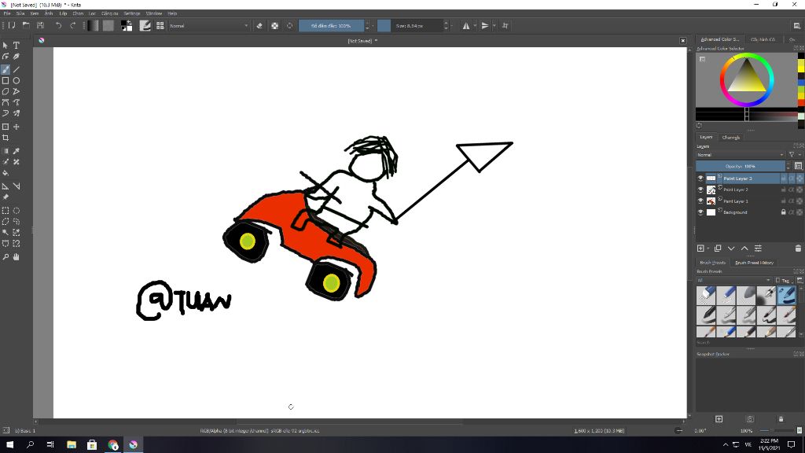Select the Rectangular Selection tool

[x=6, y=211]
